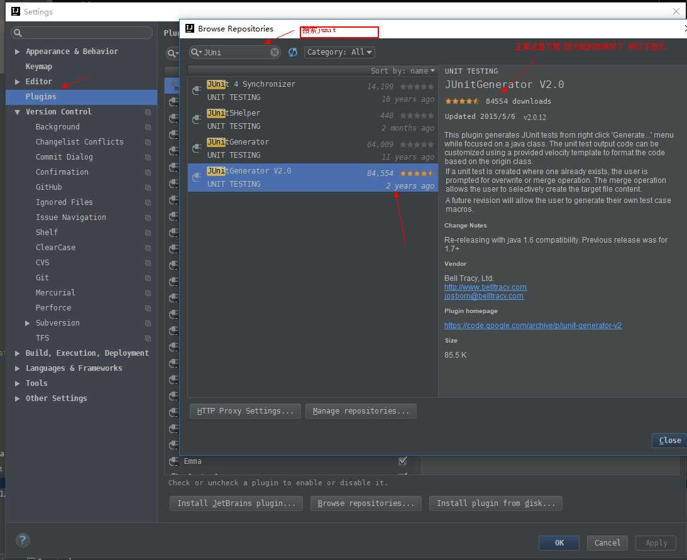Click project-level icon beside Version Control
Viewport: 687px width, 560px height.
[x=148, y=112]
